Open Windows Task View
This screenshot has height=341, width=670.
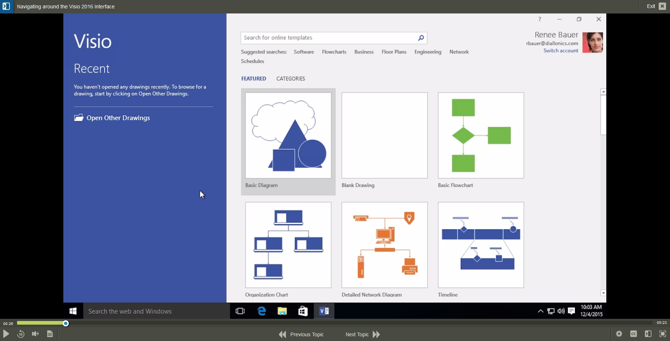tap(240, 311)
